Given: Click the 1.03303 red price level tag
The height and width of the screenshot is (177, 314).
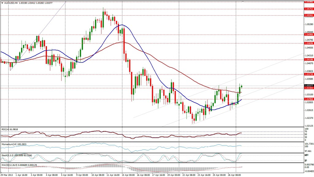Looking at the screenshot, I should tap(308, 88).
